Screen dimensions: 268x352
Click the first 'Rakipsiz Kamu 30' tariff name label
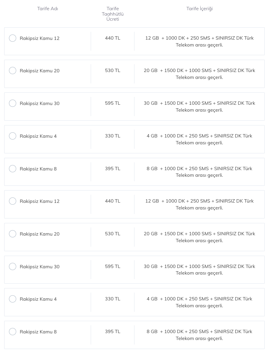coord(40,104)
